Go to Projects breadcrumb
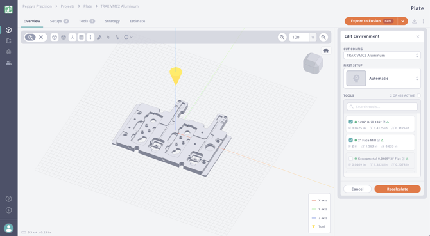Viewport: 430px width, 236px height. [x=67, y=6]
